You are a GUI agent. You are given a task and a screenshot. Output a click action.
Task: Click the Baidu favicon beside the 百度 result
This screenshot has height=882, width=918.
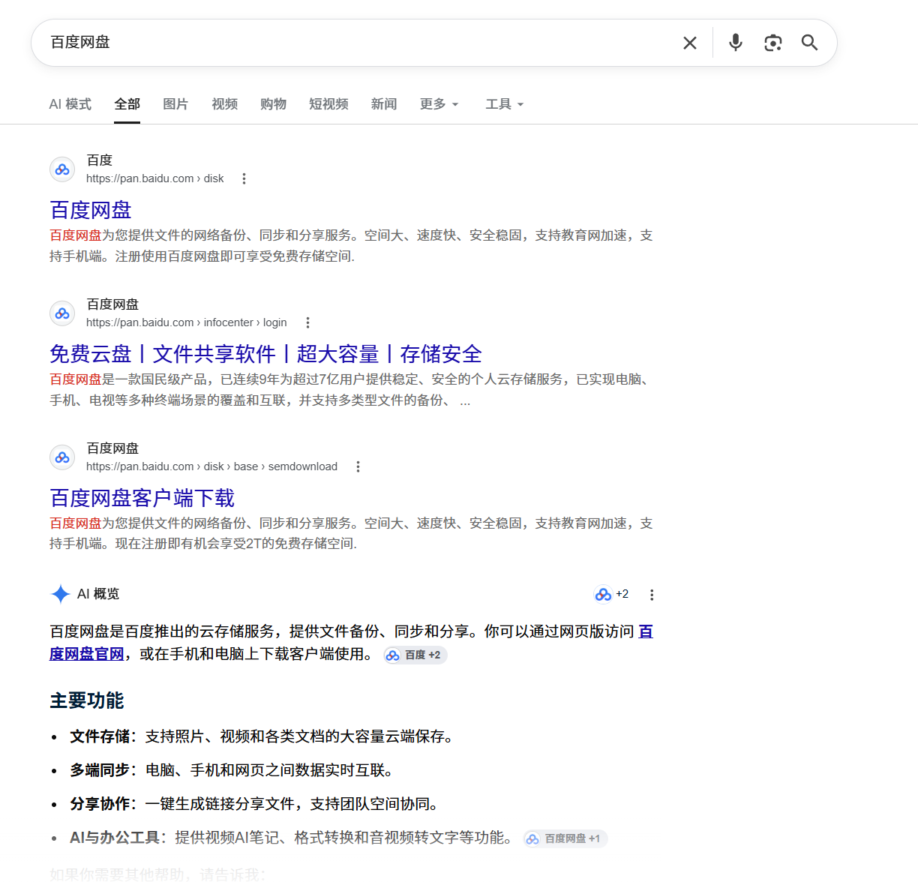pyautogui.click(x=62, y=169)
